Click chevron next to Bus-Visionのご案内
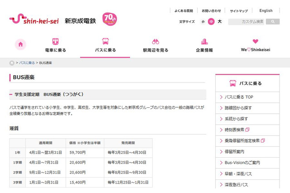 (x=221, y=163)
